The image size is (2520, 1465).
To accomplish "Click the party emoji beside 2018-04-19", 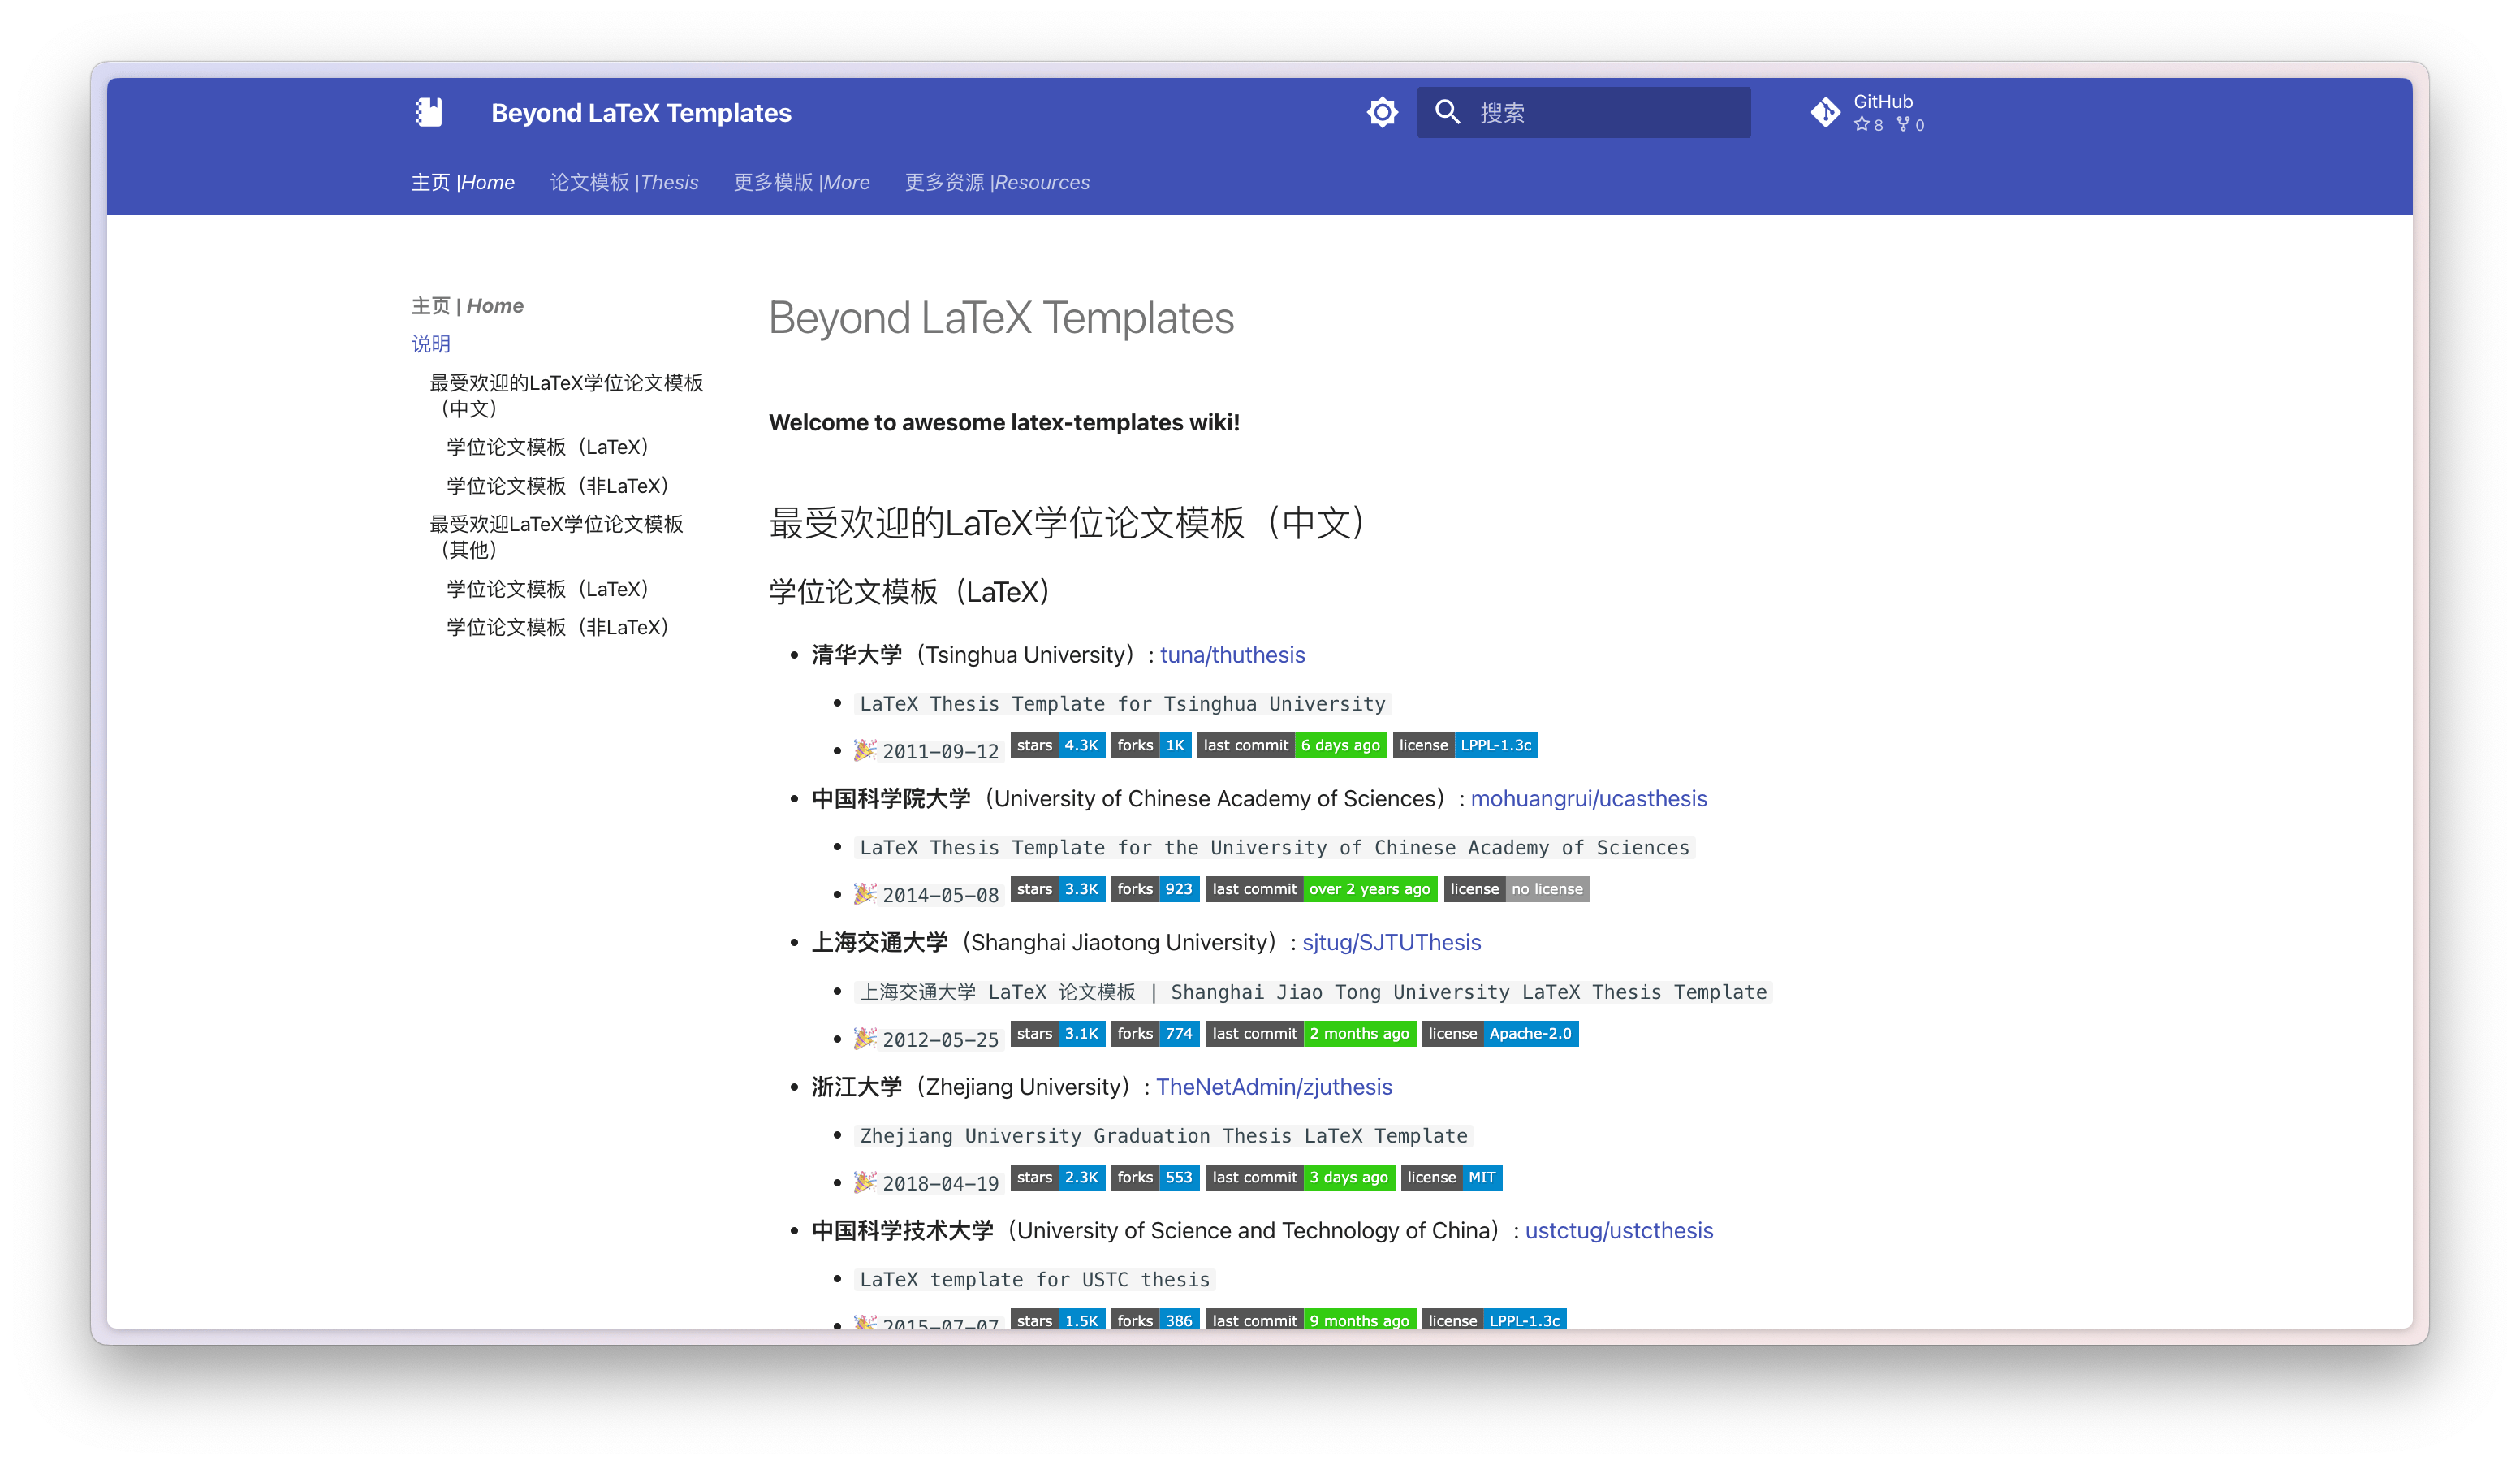I will 865,1181.
